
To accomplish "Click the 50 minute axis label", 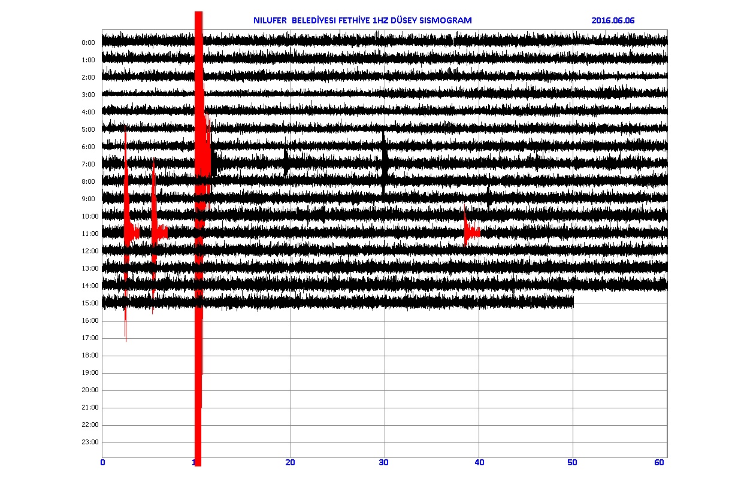I will tap(573, 462).
